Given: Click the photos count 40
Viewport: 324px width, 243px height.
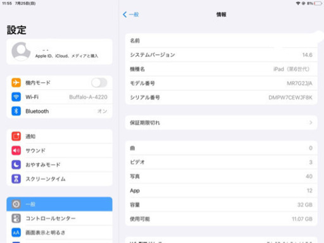Looking at the screenshot, I should [x=309, y=177].
